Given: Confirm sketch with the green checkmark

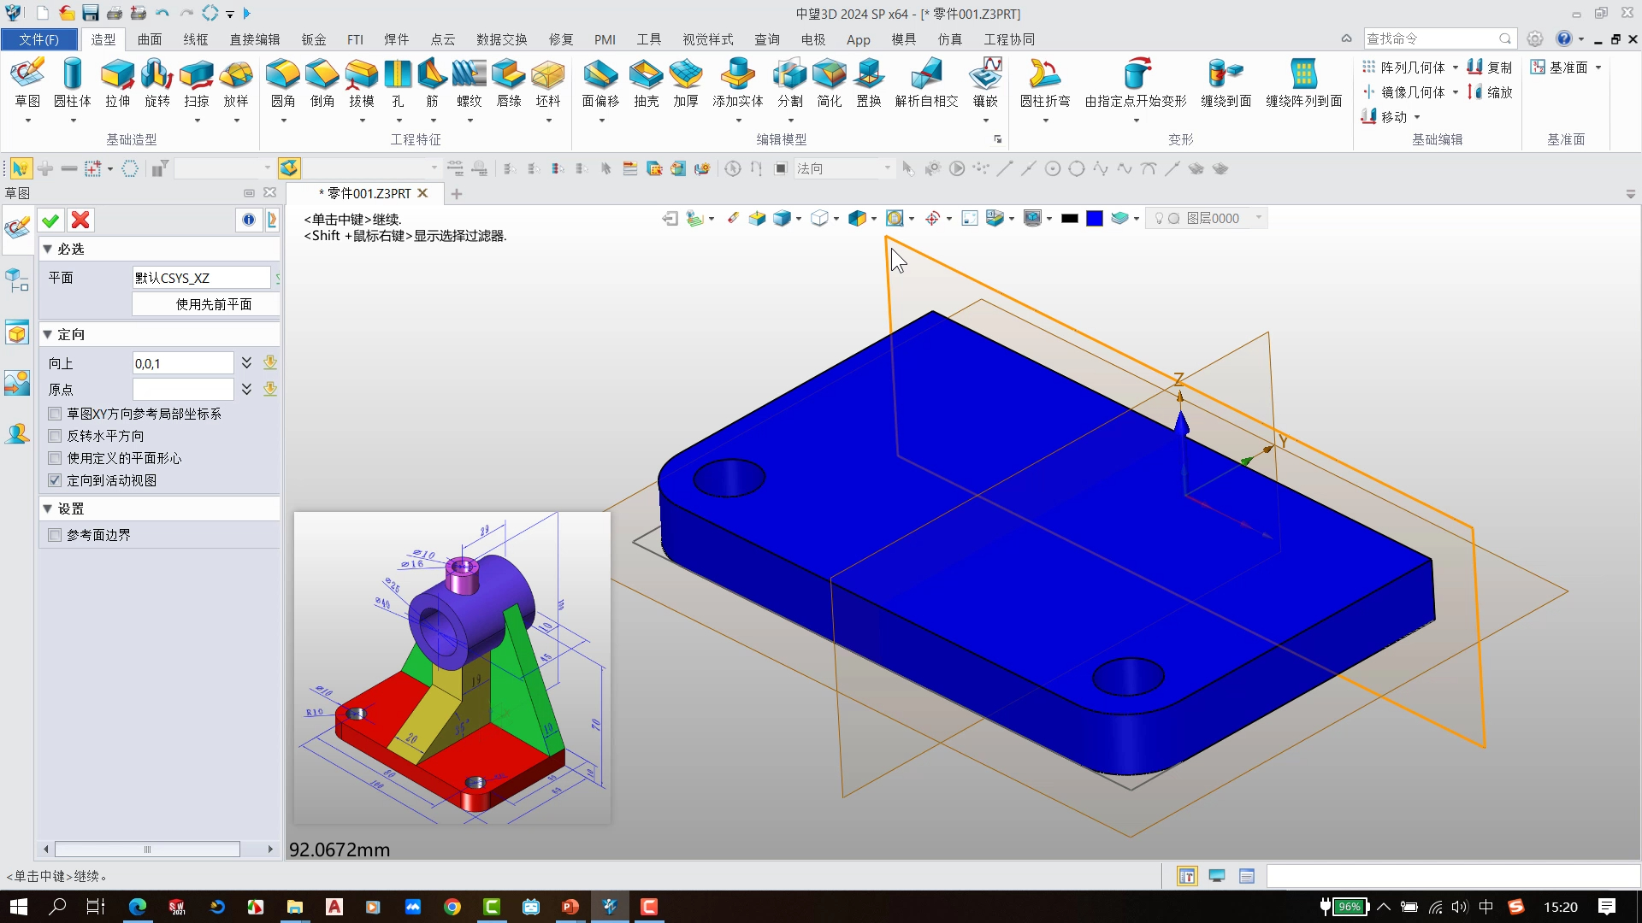Looking at the screenshot, I should tap(50, 220).
